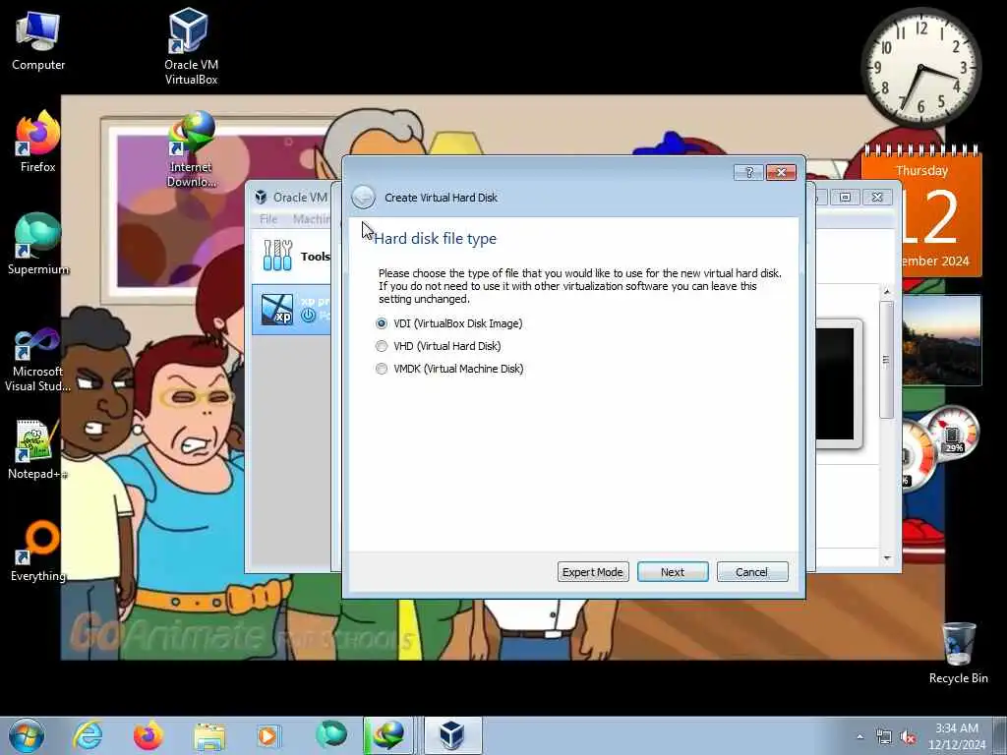Click the Windows Start orb
The image size is (1007, 755).
(26, 735)
